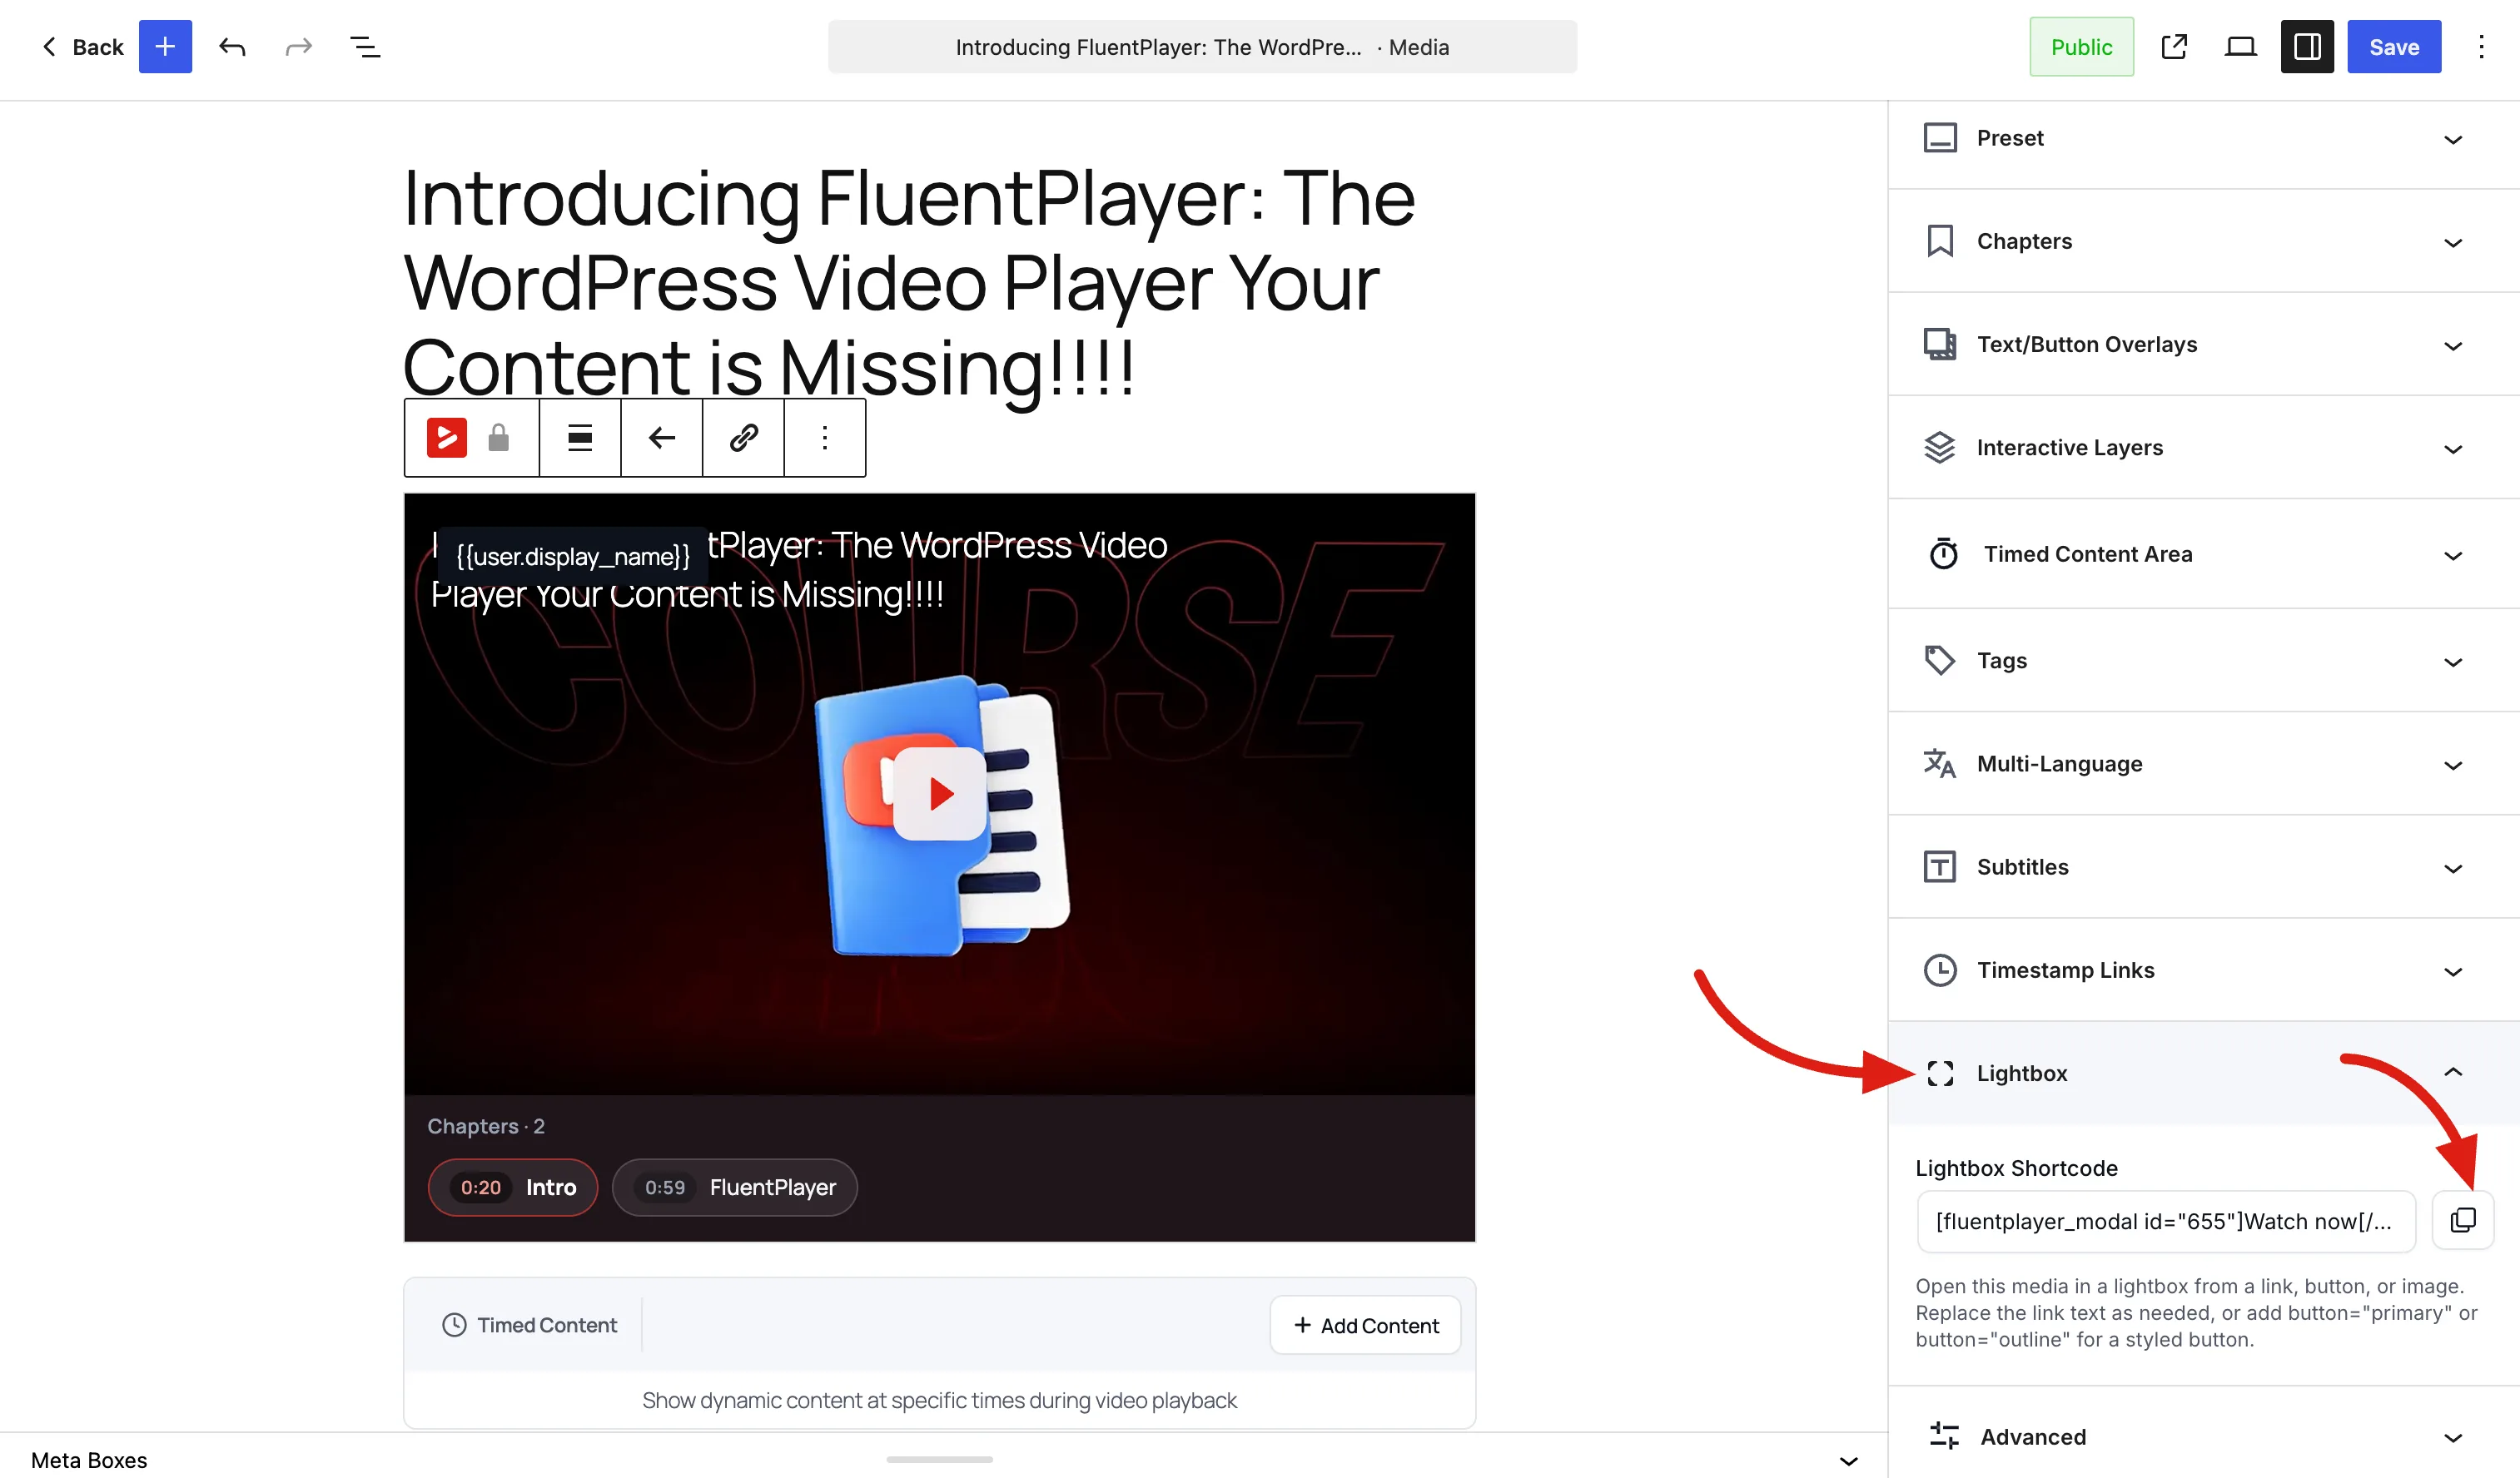Open block toolbar more options

coord(825,438)
